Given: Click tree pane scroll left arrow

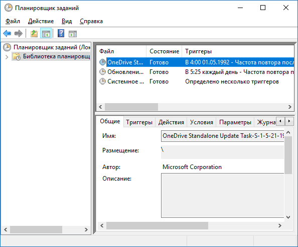Looking at the screenshot, I should pyautogui.click(x=6, y=230).
